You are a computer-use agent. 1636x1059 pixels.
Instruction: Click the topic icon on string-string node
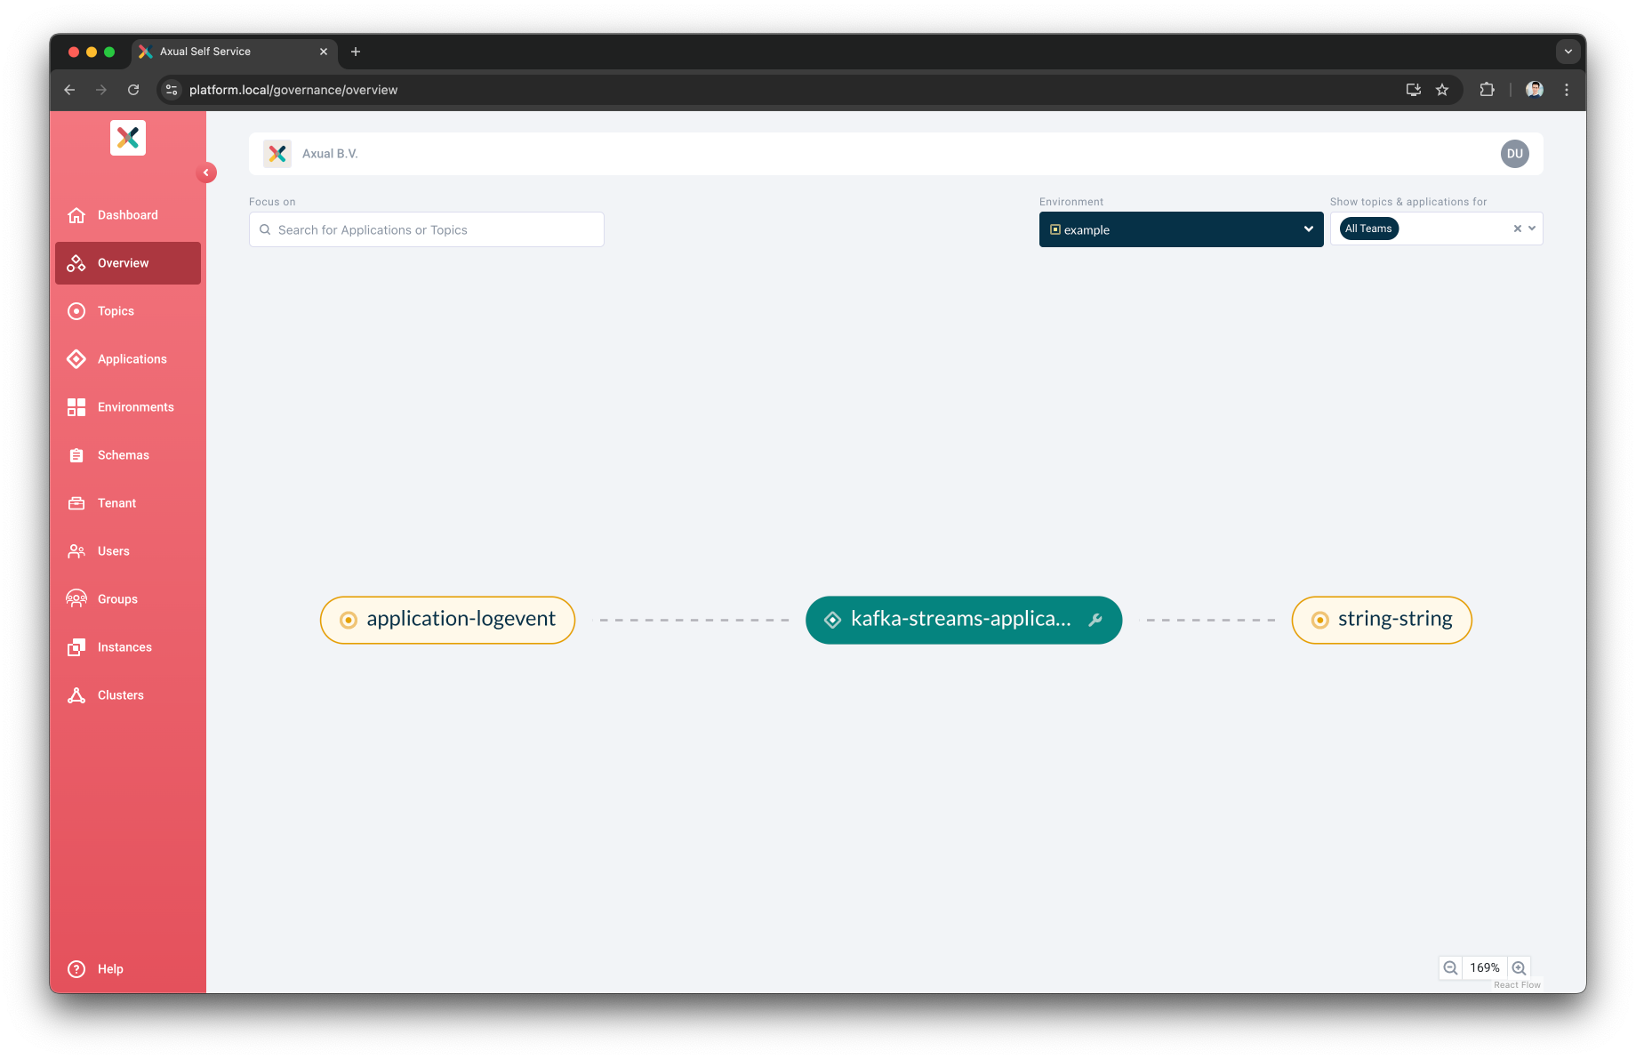[1320, 620]
